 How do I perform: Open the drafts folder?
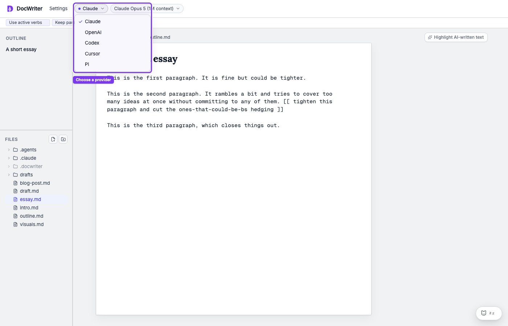coord(36,175)
